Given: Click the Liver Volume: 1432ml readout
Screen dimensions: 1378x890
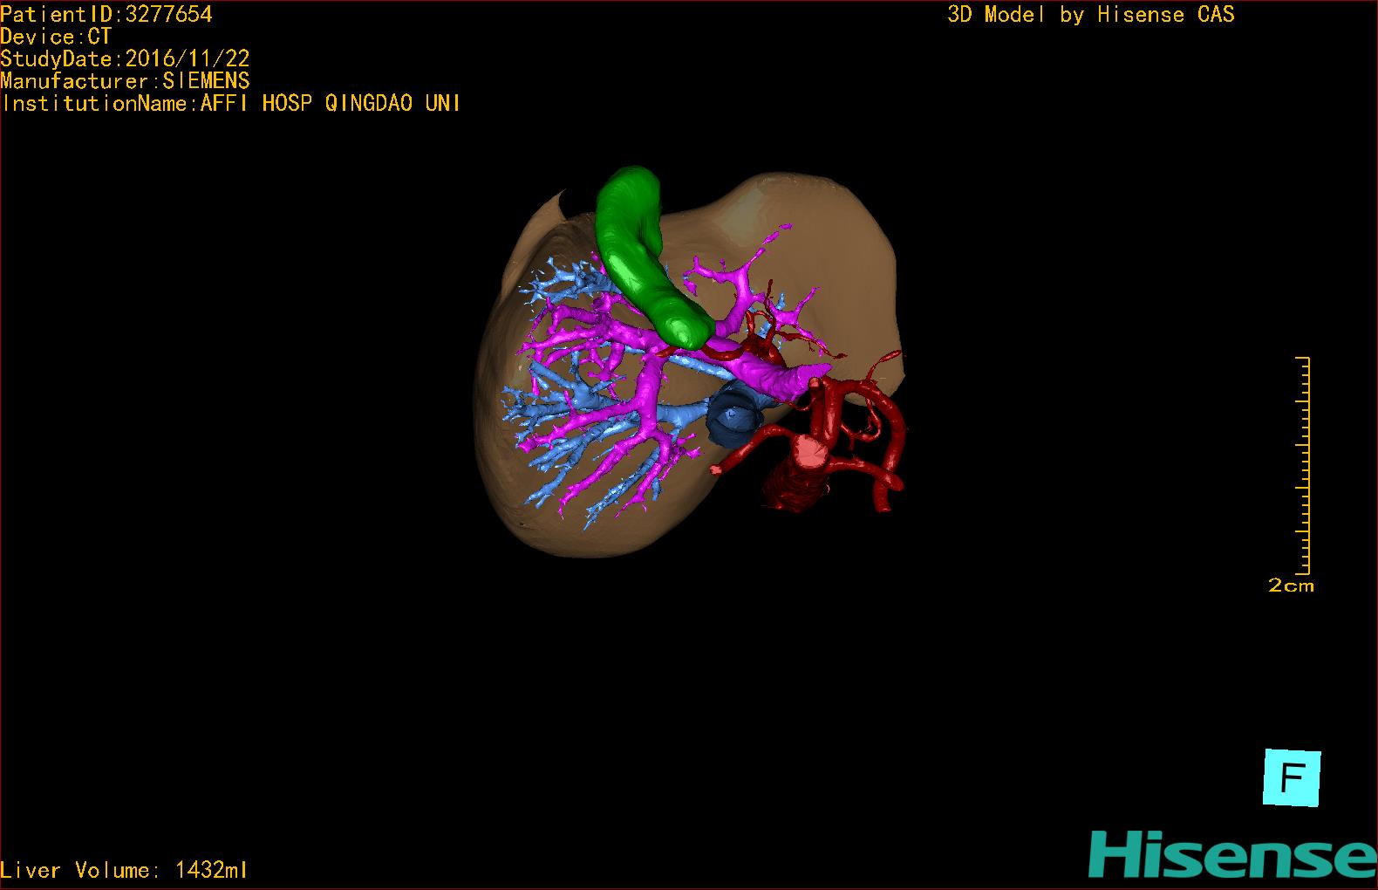Looking at the screenshot, I should pos(124,870).
